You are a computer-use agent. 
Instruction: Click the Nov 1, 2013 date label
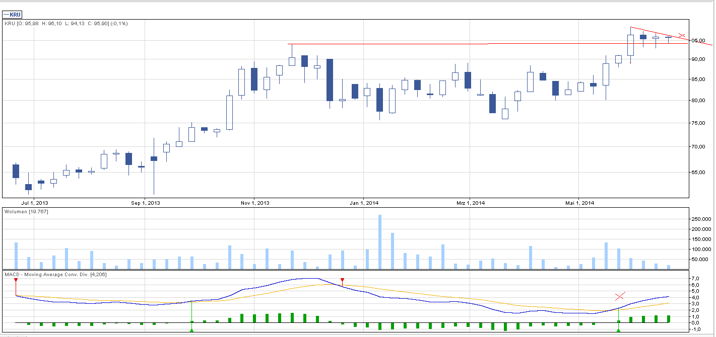(255, 203)
